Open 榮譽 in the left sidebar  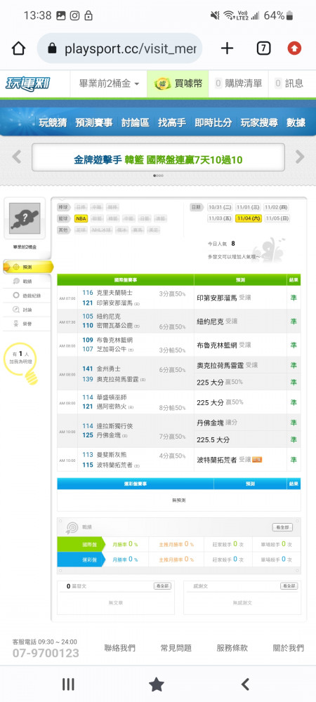tap(28, 323)
